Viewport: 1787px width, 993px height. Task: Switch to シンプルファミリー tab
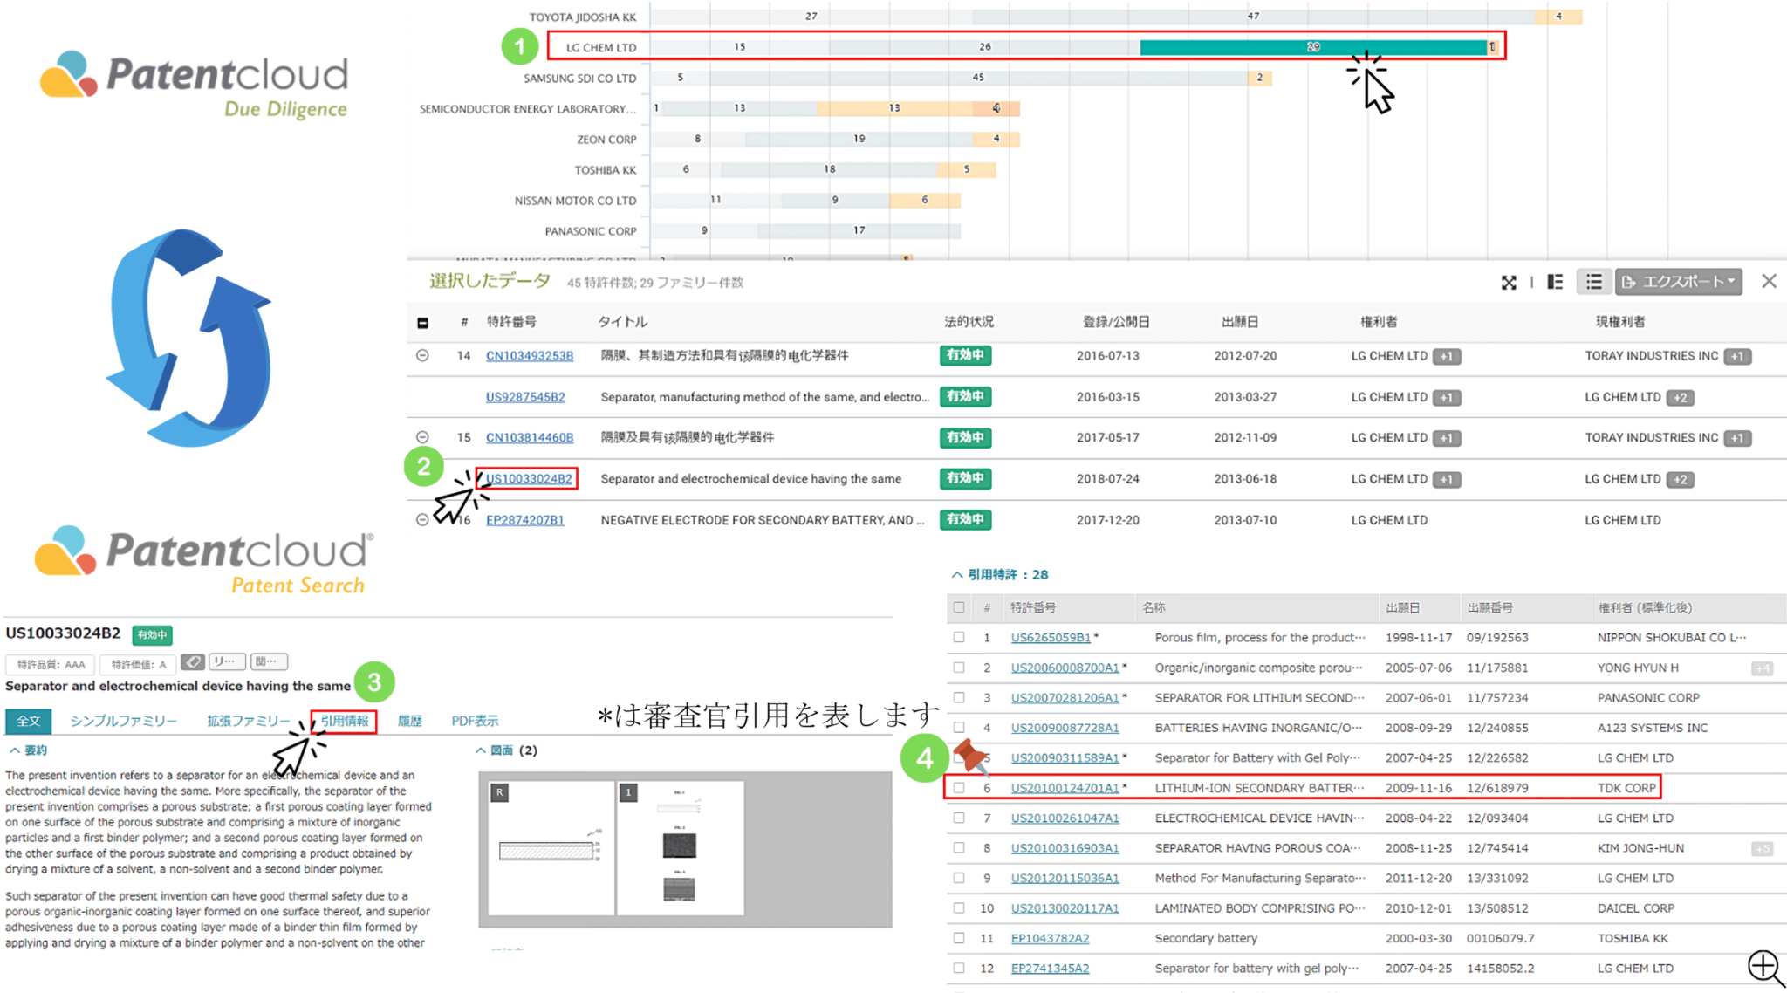click(x=123, y=721)
